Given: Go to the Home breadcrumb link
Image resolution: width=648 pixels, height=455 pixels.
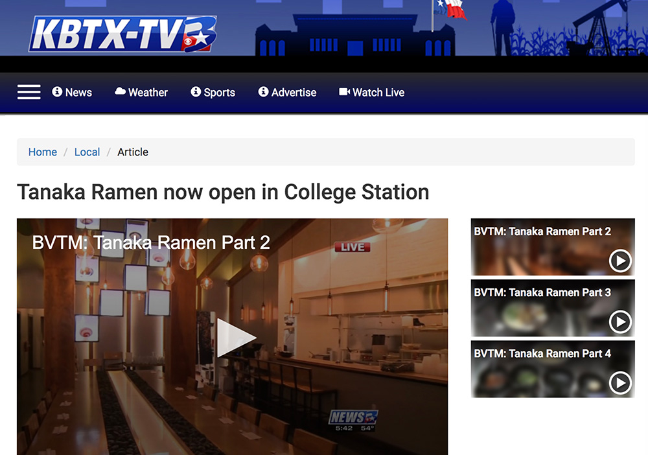Looking at the screenshot, I should pos(42,152).
